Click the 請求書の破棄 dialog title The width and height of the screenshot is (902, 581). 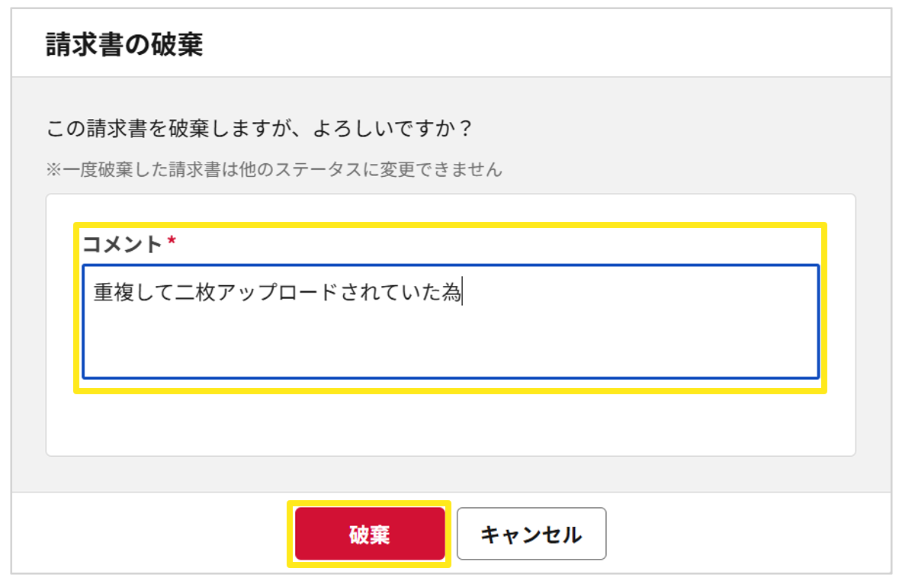(124, 45)
